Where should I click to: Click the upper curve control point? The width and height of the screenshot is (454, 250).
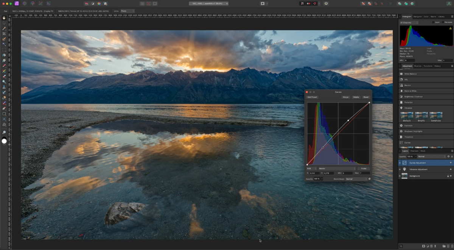(348, 121)
